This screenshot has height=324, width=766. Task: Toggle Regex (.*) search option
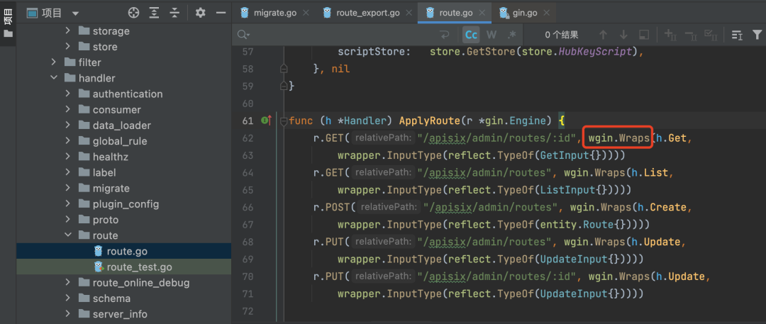click(x=511, y=35)
